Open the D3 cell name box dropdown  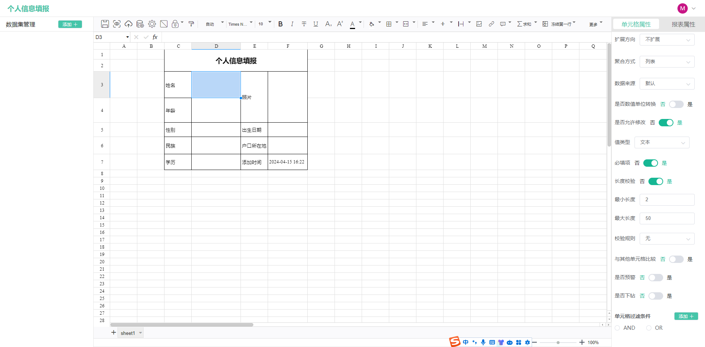[x=127, y=37]
